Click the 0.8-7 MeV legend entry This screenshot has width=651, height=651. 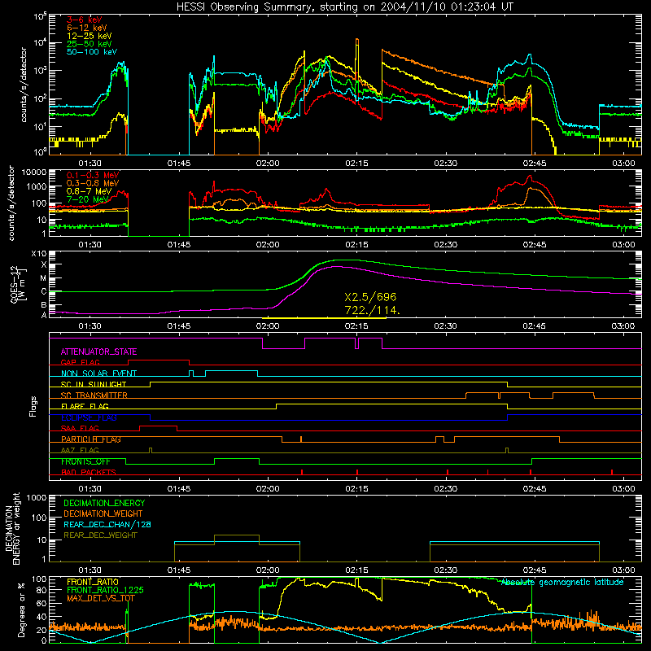click(90, 191)
